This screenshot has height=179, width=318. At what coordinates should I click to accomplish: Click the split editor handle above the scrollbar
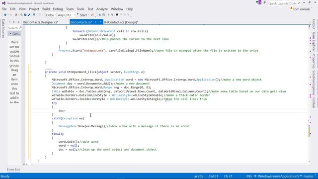[x=309, y=26]
